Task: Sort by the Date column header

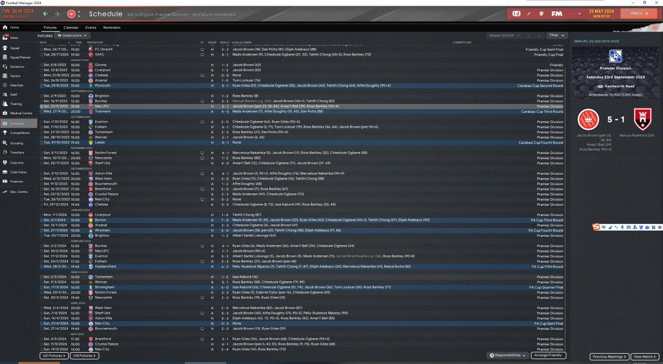Action: point(43,42)
